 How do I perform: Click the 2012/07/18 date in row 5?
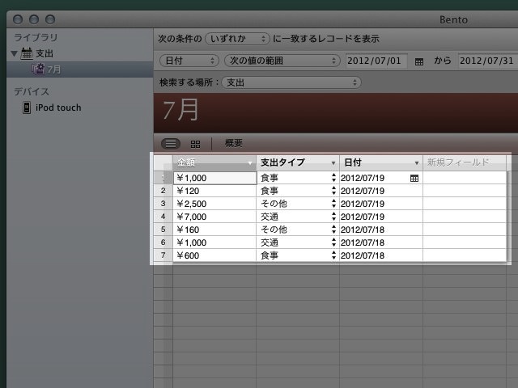363,230
